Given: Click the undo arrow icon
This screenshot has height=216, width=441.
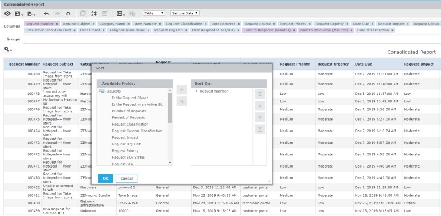Looking at the screenshot, I should (x=47, y=13).
